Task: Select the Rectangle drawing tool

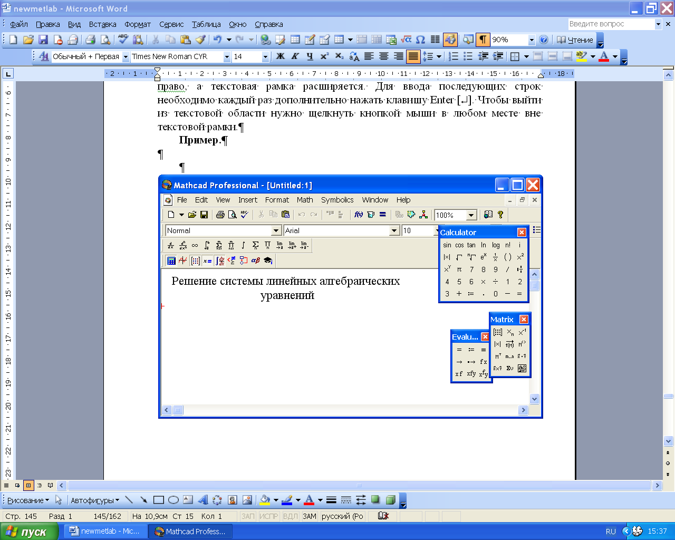Action: (x=158, y=500)
